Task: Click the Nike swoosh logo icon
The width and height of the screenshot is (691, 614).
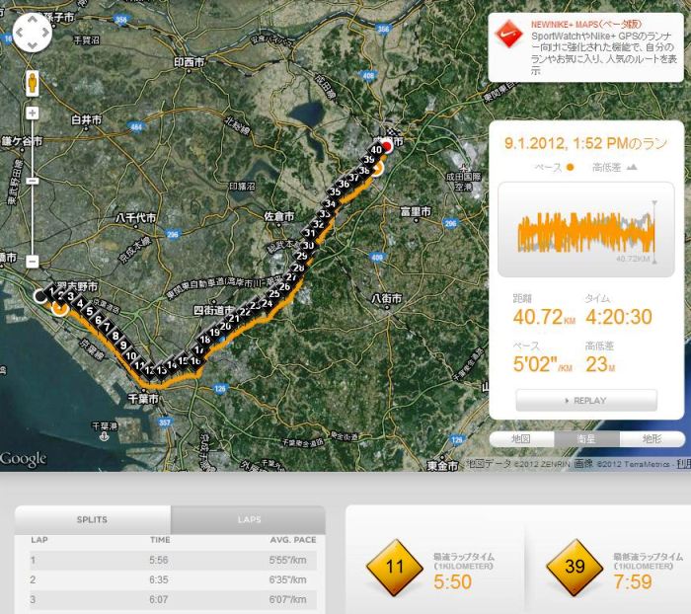Action: point(508,34)
